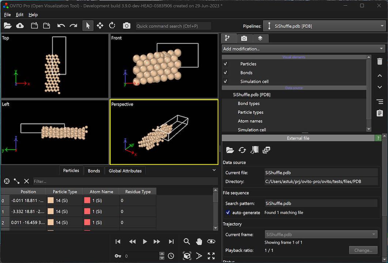Switch to the Global Attributes tab
Image resolution: width=388 pixels, height=263 pixels.
point(125,171)
